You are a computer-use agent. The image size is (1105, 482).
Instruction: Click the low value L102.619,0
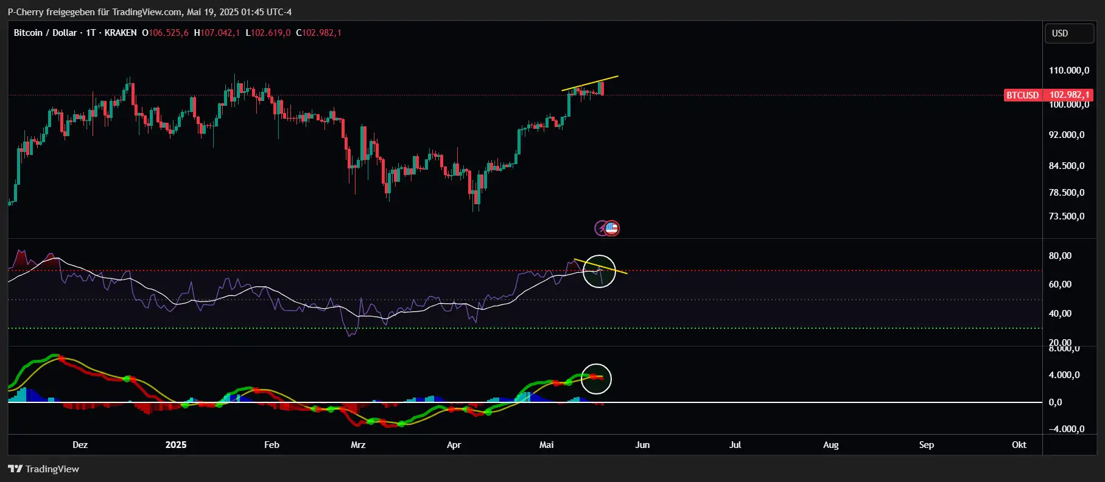[268, 33]
